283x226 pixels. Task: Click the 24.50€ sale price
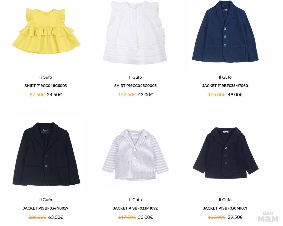tap(54, 95)
